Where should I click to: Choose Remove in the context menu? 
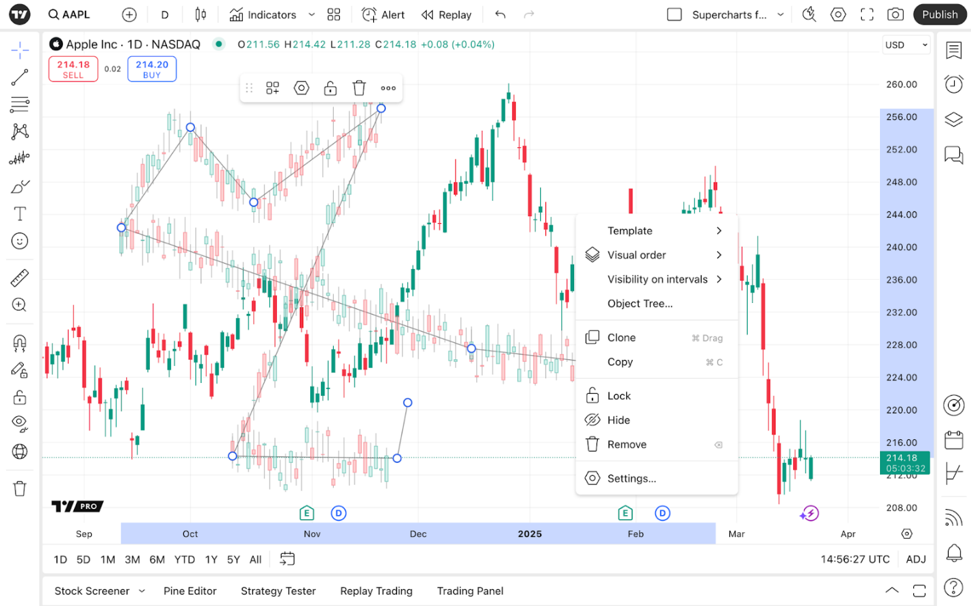pyautogui.click(x=657, y=445)
